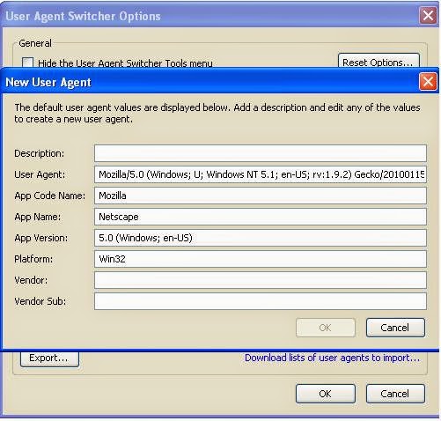Click the empty Vendor Sub input field
Viewport: 441px width, 421px height.
[261, 301]
